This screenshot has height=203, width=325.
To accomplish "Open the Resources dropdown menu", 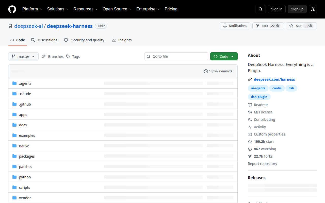I will (x=86, y=9).
